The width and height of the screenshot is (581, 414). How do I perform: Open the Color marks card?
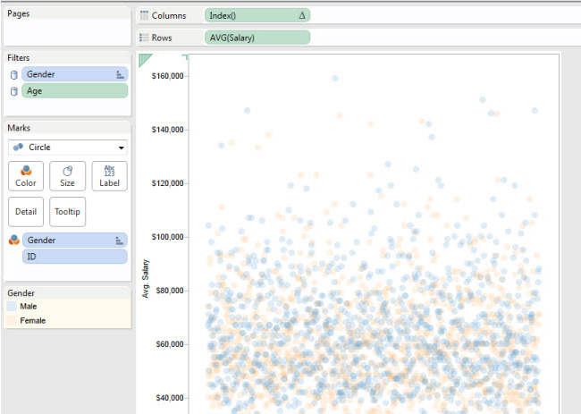click(26, 175)
